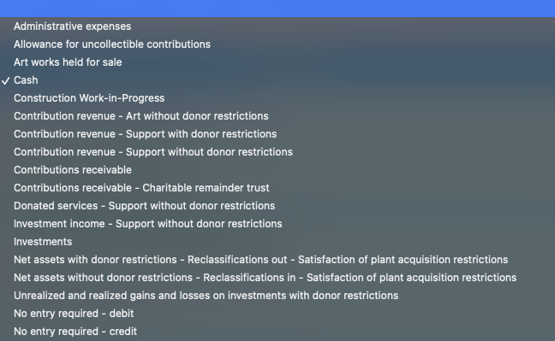
Task: Choose No entry required - debit
Action: [x=277, y=314]
